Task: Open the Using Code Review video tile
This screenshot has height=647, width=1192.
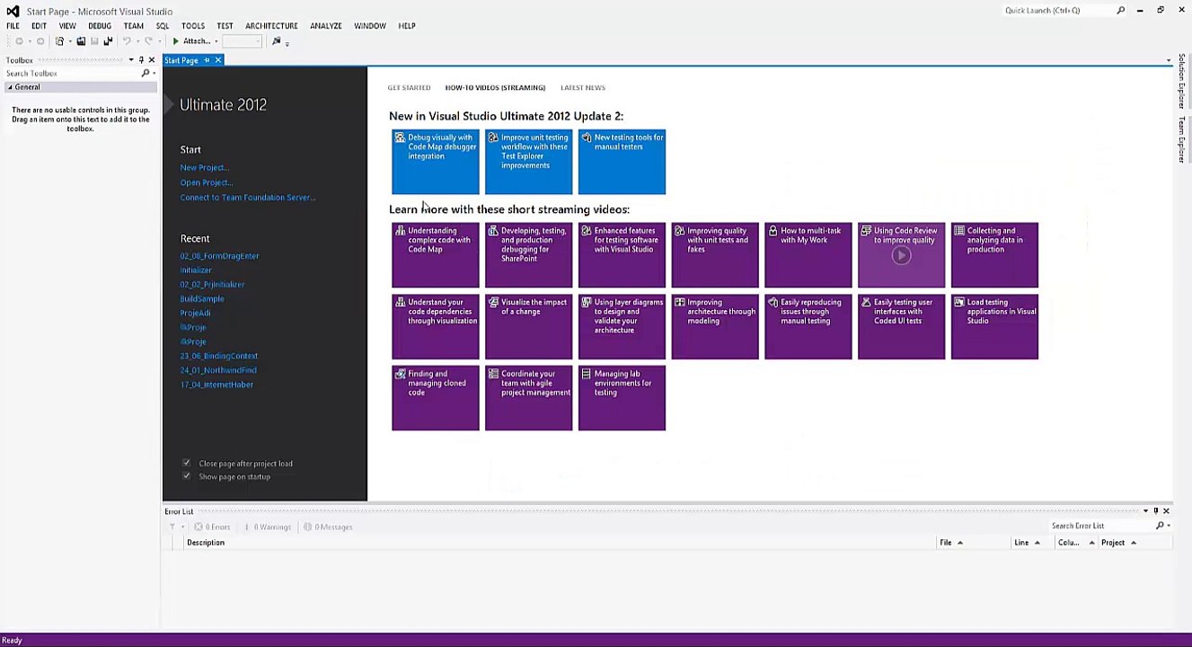Action: tap(901, 254)
